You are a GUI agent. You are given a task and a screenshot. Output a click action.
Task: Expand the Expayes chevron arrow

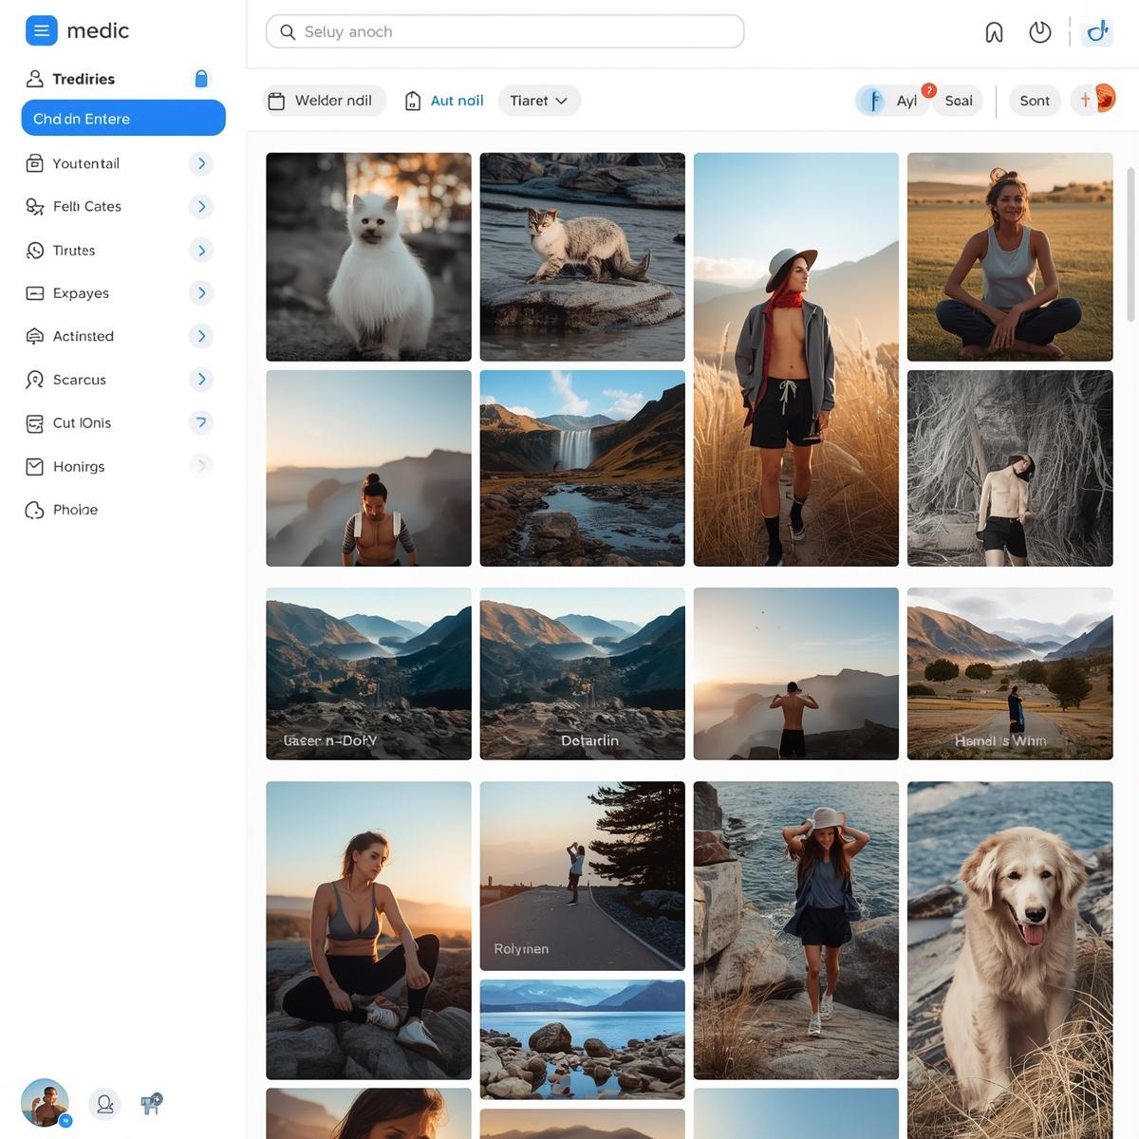pyautogui.click(x=201, y=293)
